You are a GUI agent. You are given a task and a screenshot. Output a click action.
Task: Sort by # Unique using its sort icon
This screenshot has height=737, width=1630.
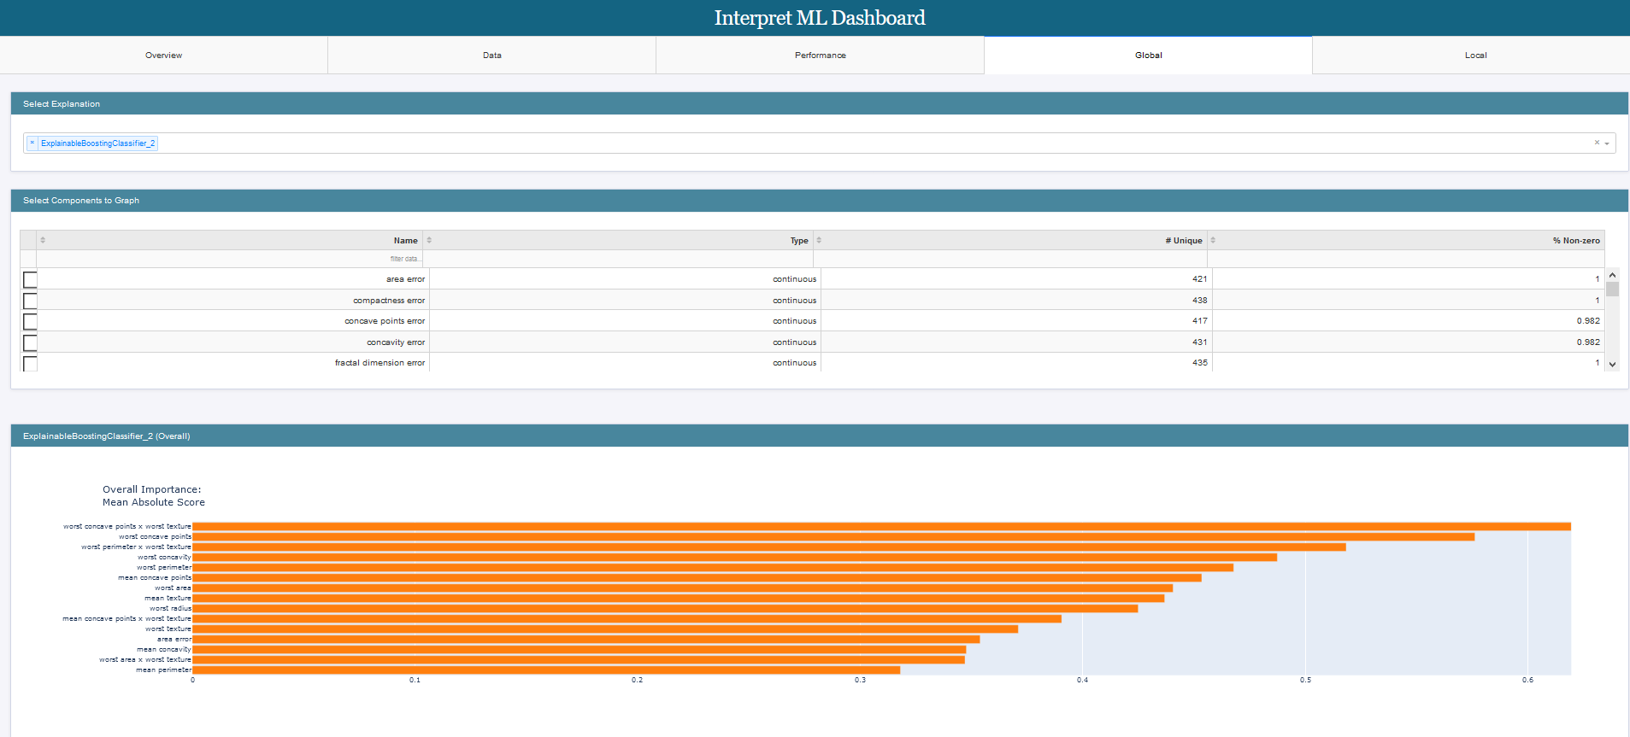(x=819, y=240)
